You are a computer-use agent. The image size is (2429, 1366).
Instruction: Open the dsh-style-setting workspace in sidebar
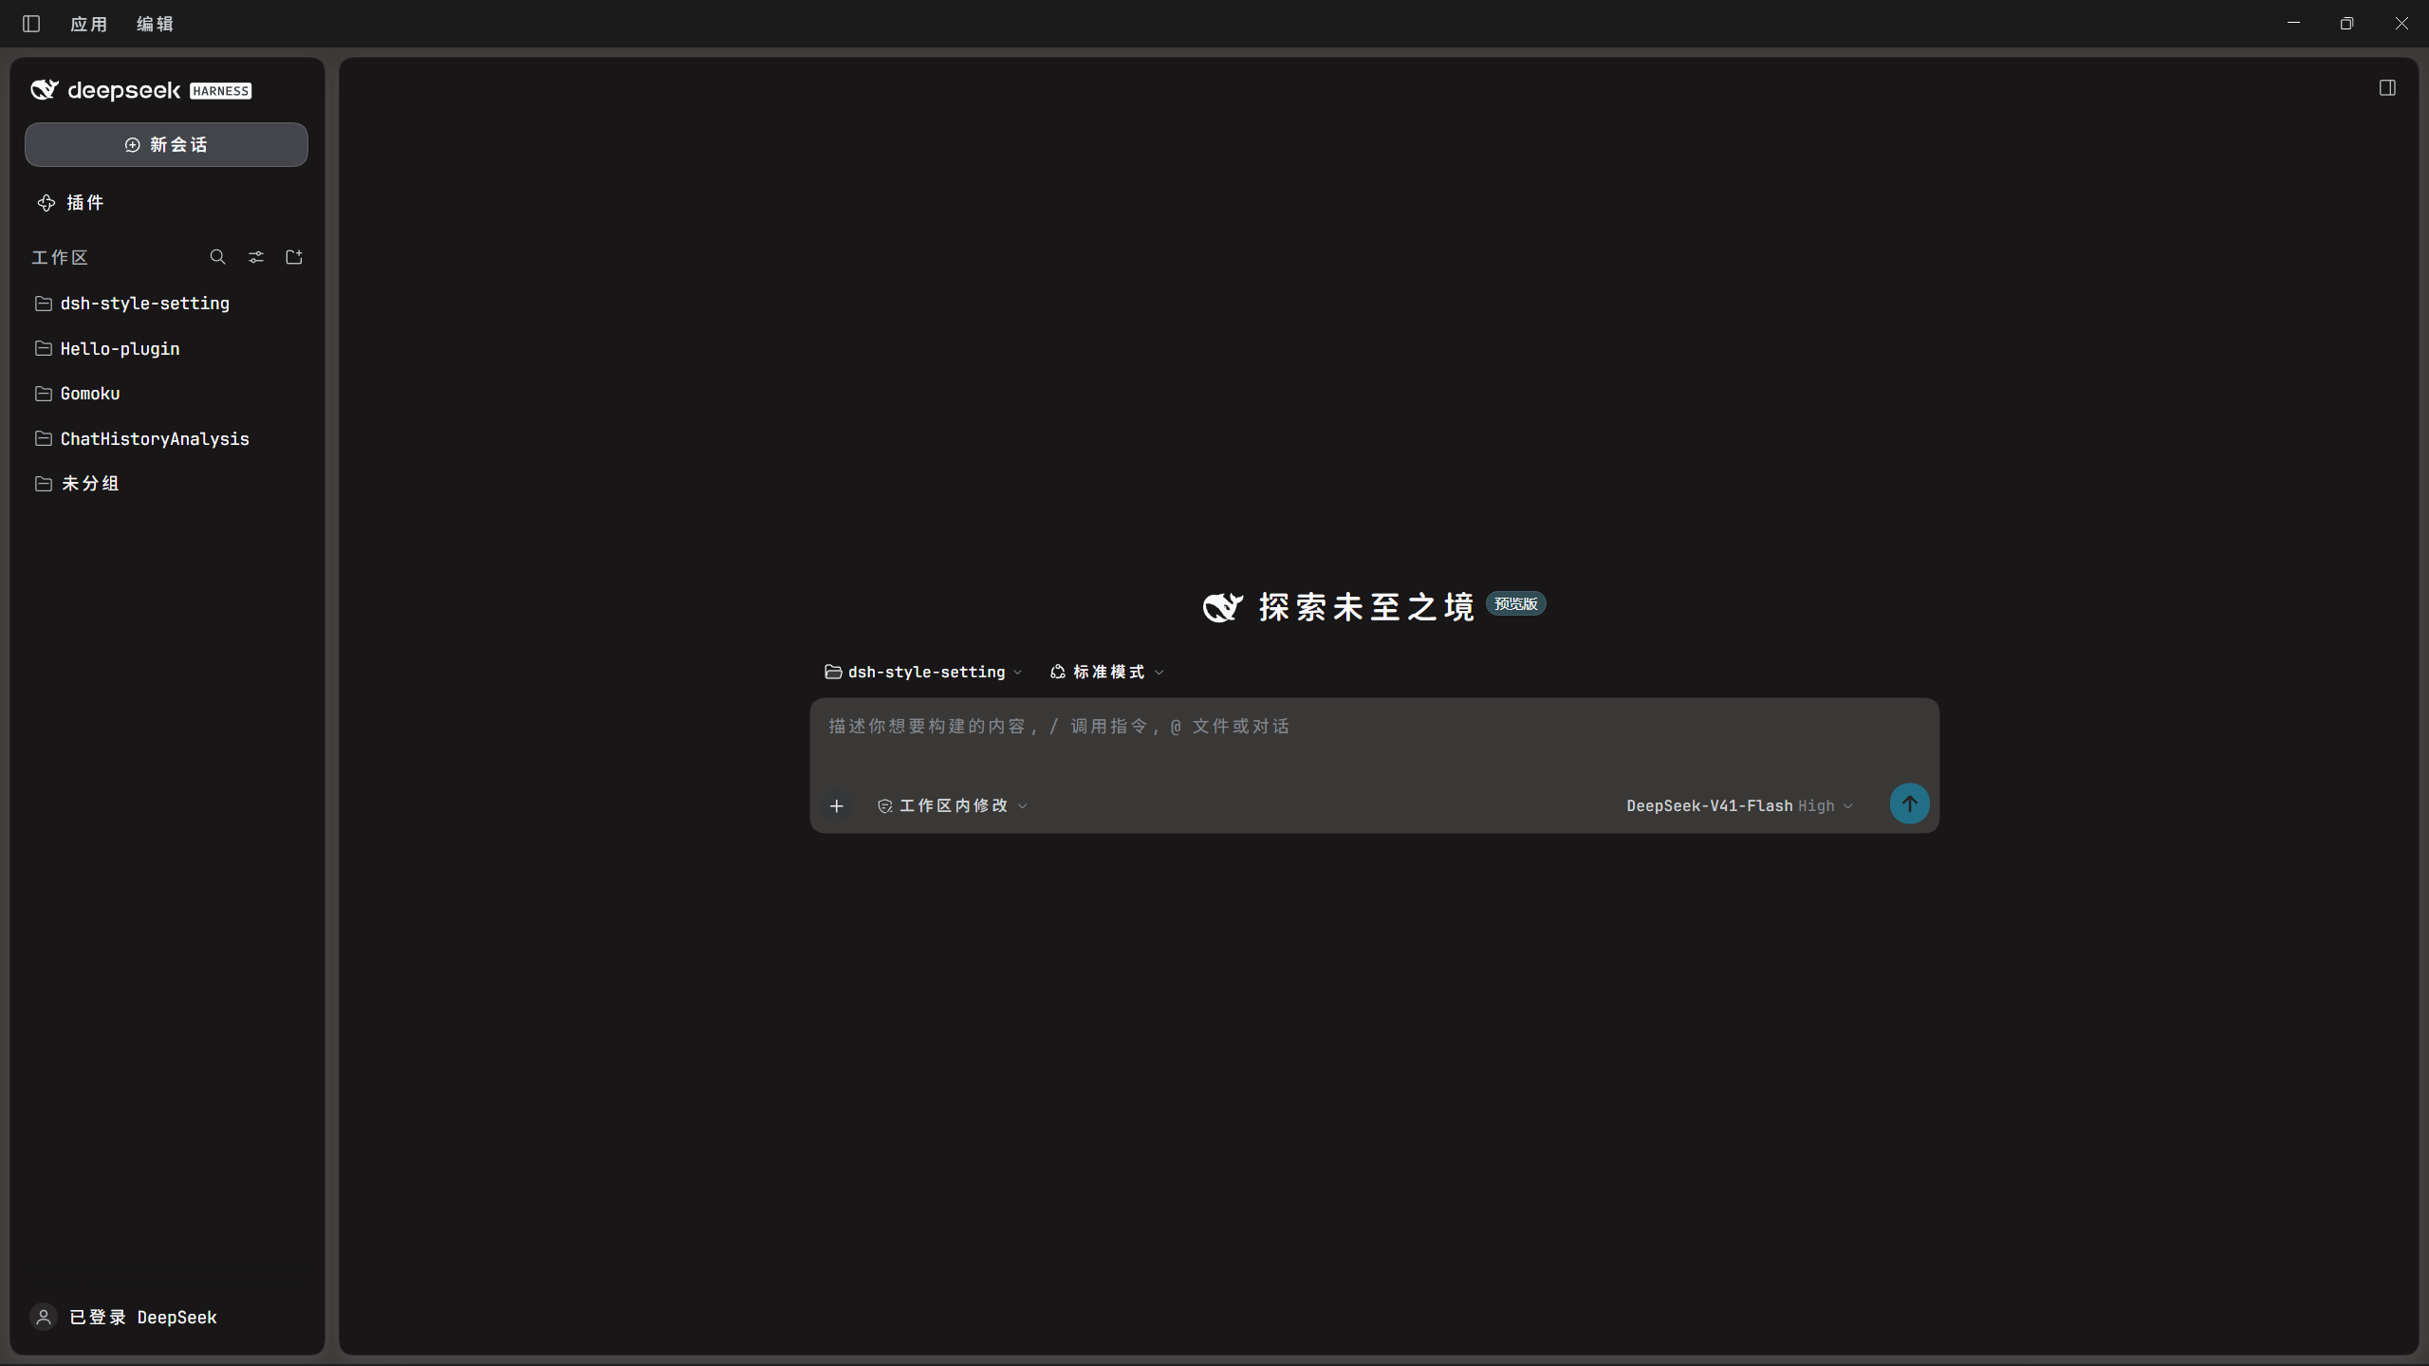166,304
